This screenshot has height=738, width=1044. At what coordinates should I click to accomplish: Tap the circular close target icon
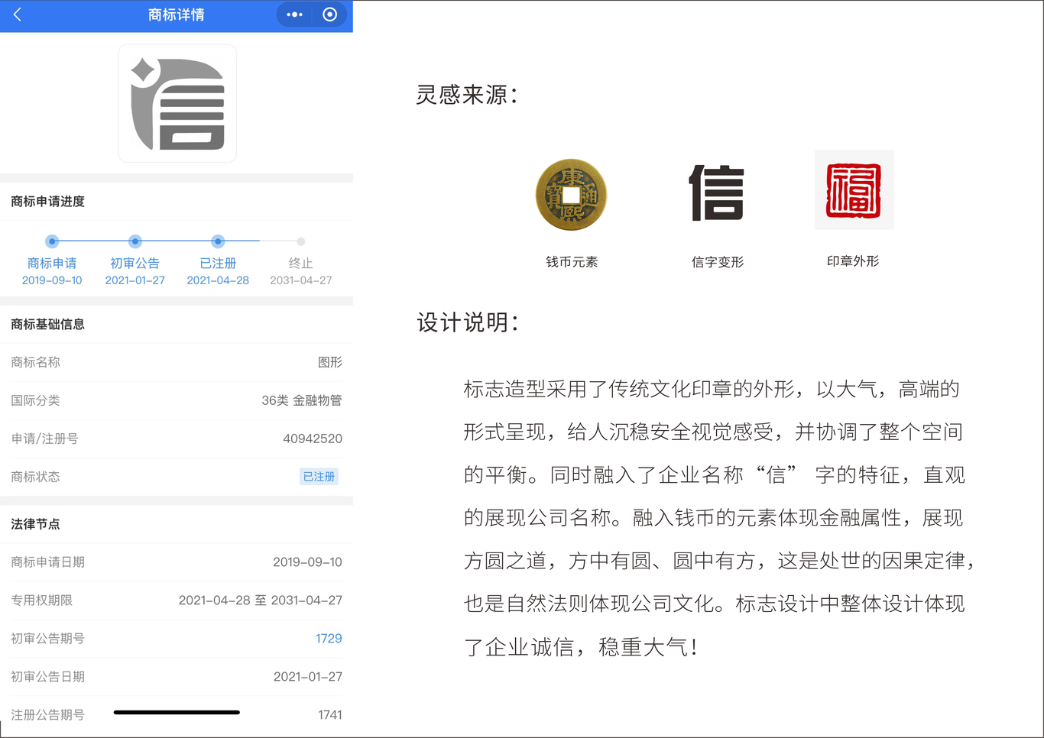pos(330,15)
